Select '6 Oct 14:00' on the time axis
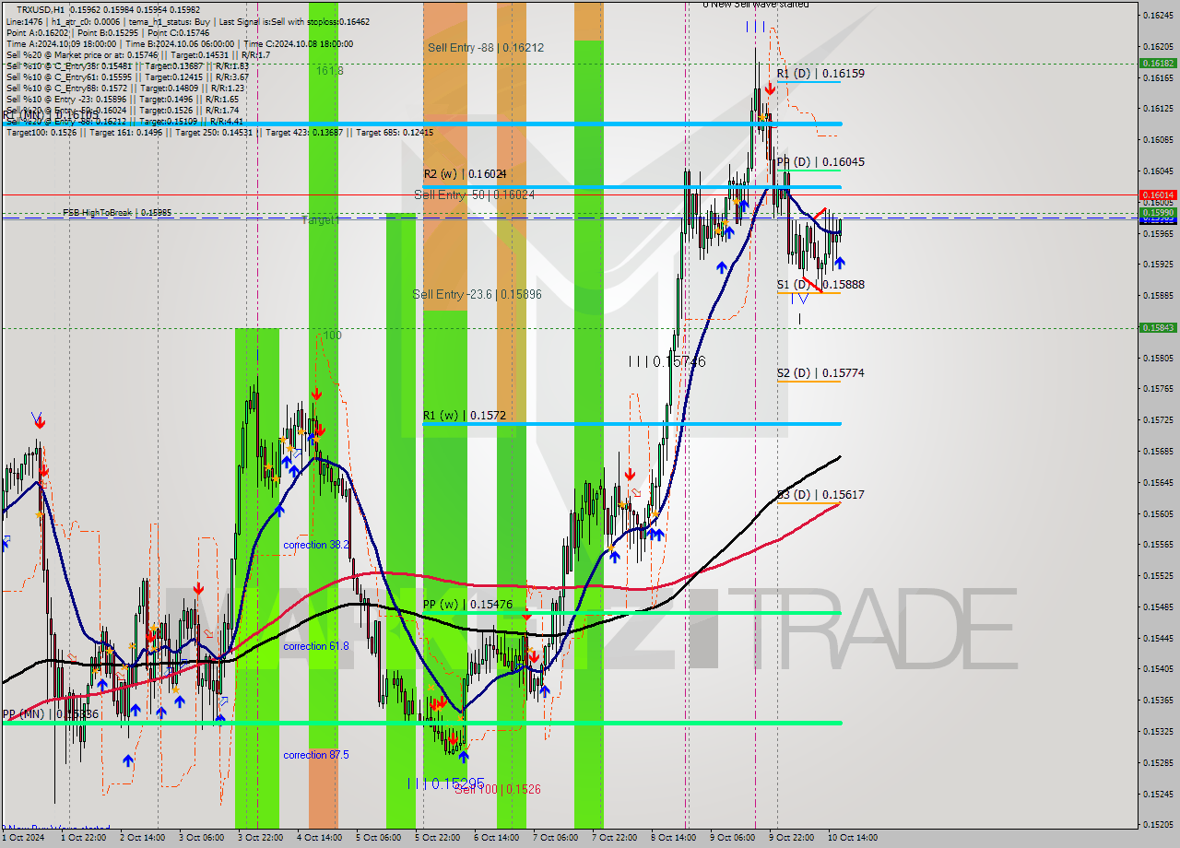 [x=496, y=838]
